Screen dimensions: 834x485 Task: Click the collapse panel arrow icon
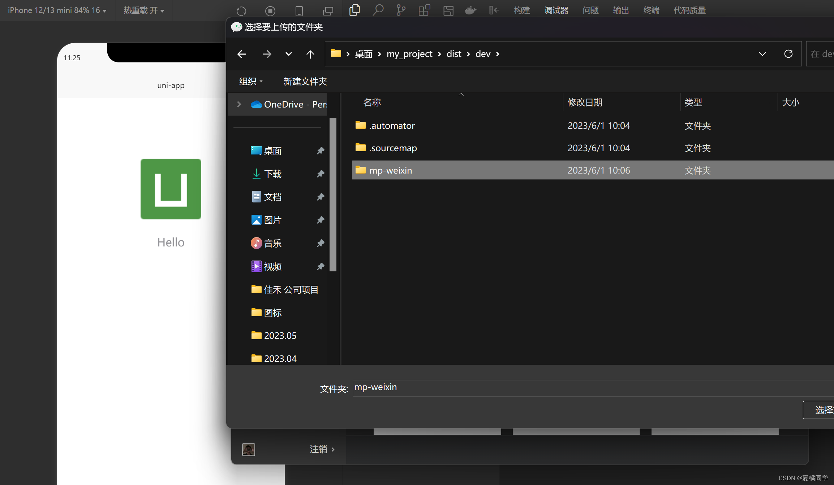[x=494, y=10]
